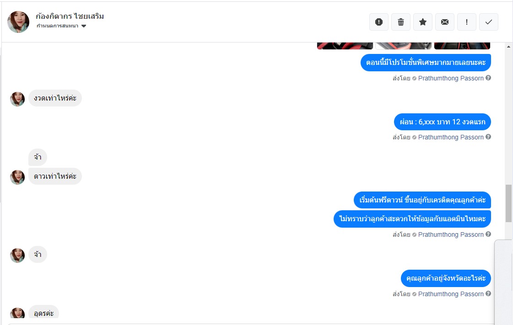This screenshot has height=325, width=513.
Task: Click the scroll-up arrow of the chat
Action: (508, 47)
